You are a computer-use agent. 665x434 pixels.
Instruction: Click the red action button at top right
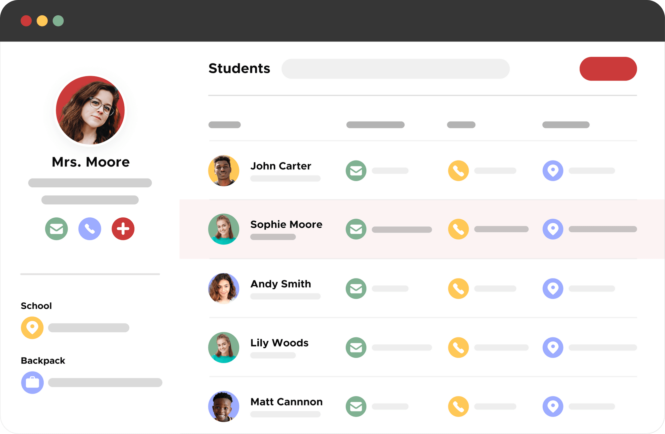pos(608,68)
